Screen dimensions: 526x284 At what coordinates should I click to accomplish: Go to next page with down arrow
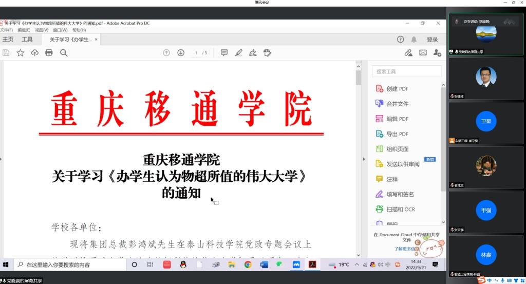[181, 53]
